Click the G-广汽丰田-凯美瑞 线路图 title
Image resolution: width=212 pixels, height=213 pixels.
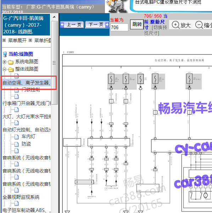(x=26, y=25)
